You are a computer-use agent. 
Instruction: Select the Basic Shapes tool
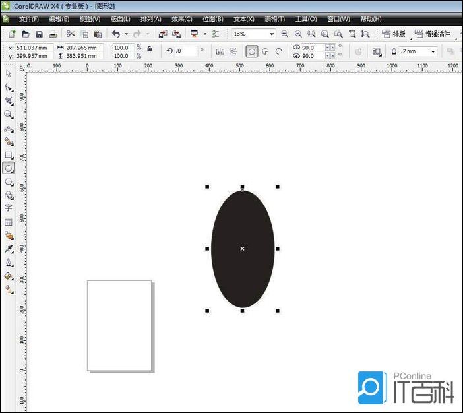(9, 195)
